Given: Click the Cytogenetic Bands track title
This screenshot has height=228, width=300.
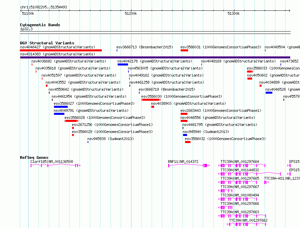Looking at the screenshot, I should click(40, 25).
